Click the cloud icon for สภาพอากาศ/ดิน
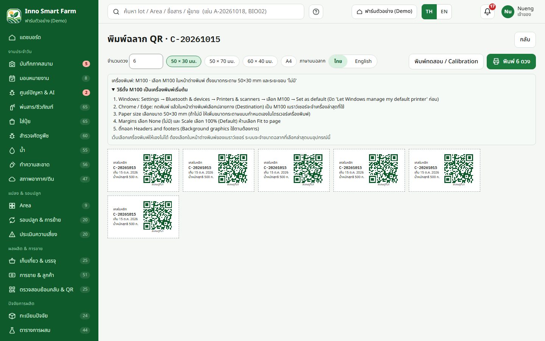The image size is (545, 341). point(12,179)
